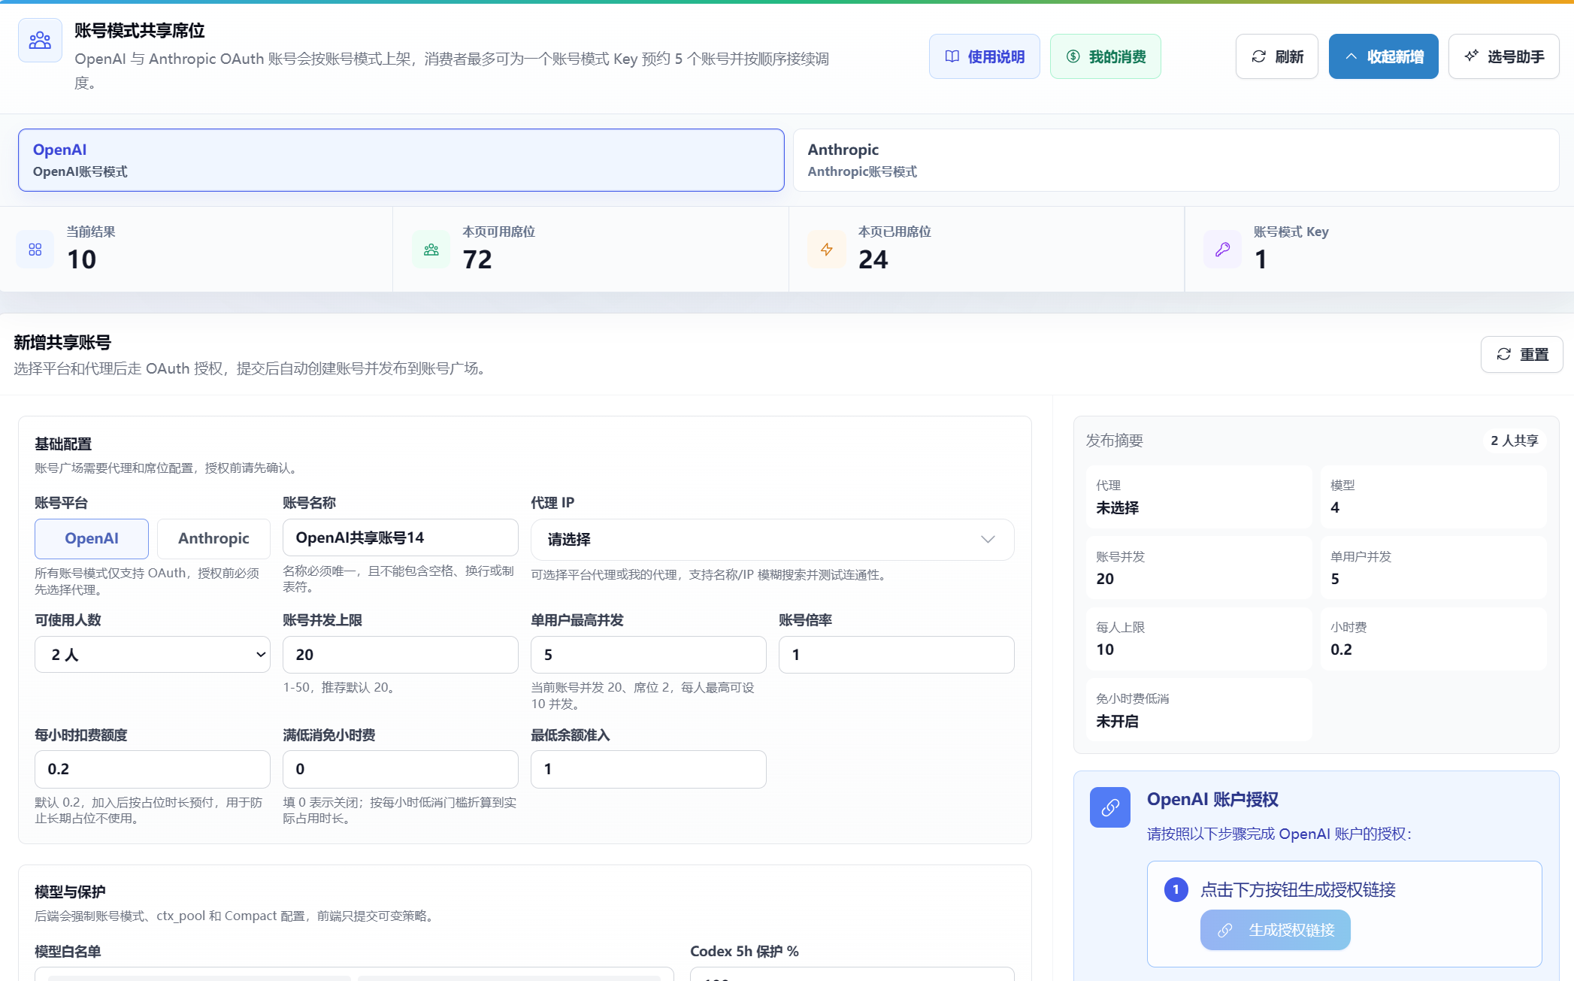Click the step text 点击下方按钮生成授权链接

(1298, 889)
